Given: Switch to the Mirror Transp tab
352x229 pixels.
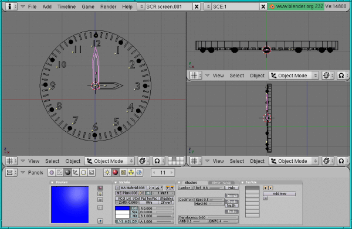Looking at the screenshot, I should (x=221, y=183).
